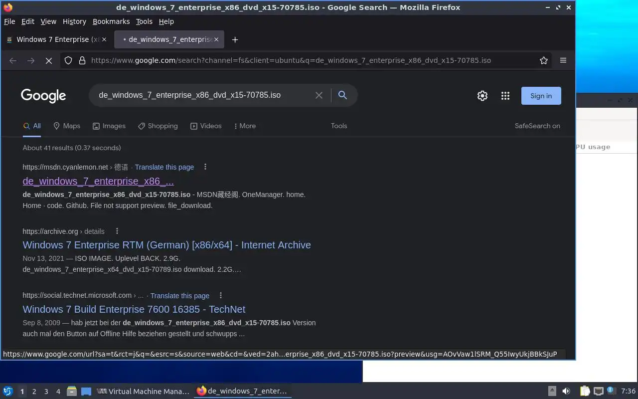Viewport: 638px width, 399px height.
Task: Open tracking protection shield icon
Action: [69, 60]
